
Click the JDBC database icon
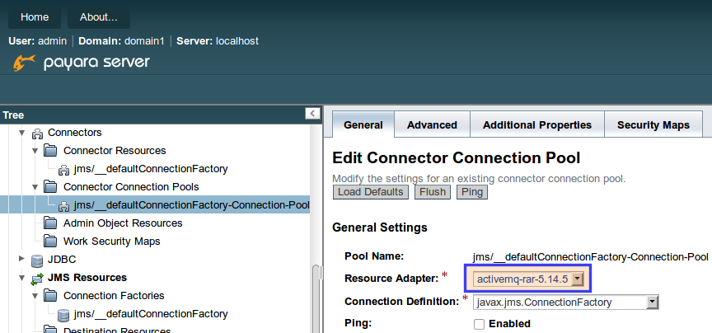(x=37, y=260)
